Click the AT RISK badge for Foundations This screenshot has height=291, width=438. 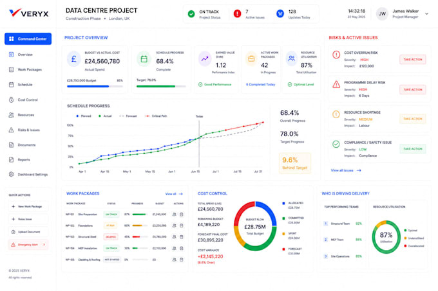click(x=110, y=225)
